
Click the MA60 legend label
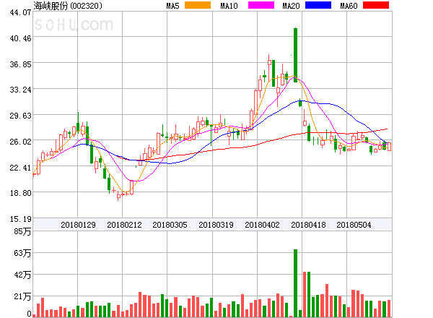349,6
